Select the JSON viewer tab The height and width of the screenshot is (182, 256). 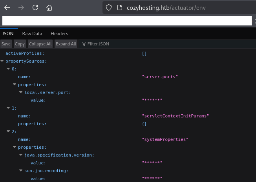(8, 34)
